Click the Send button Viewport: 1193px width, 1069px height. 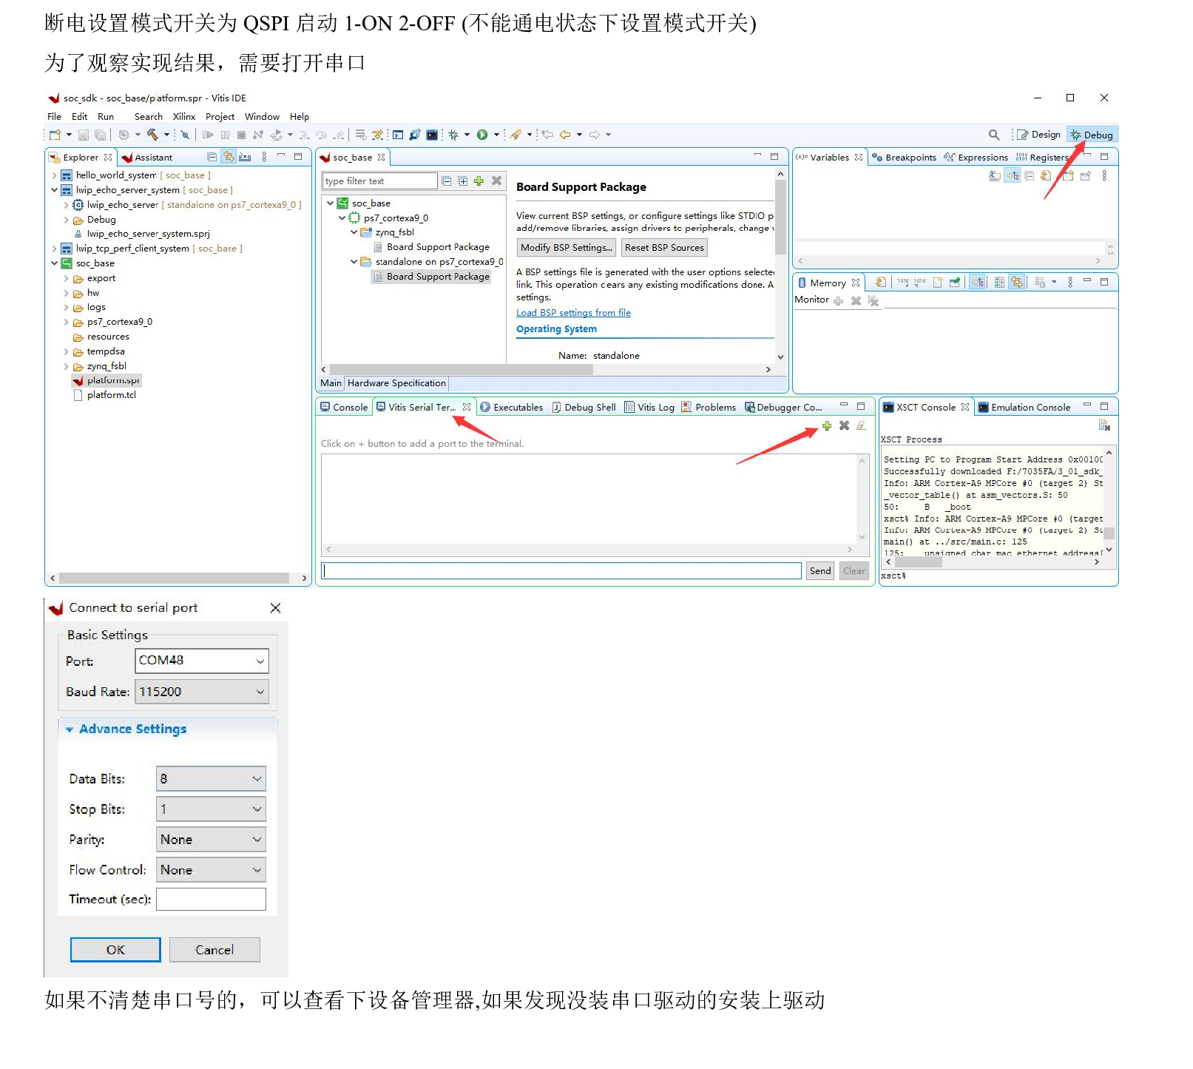820,571
